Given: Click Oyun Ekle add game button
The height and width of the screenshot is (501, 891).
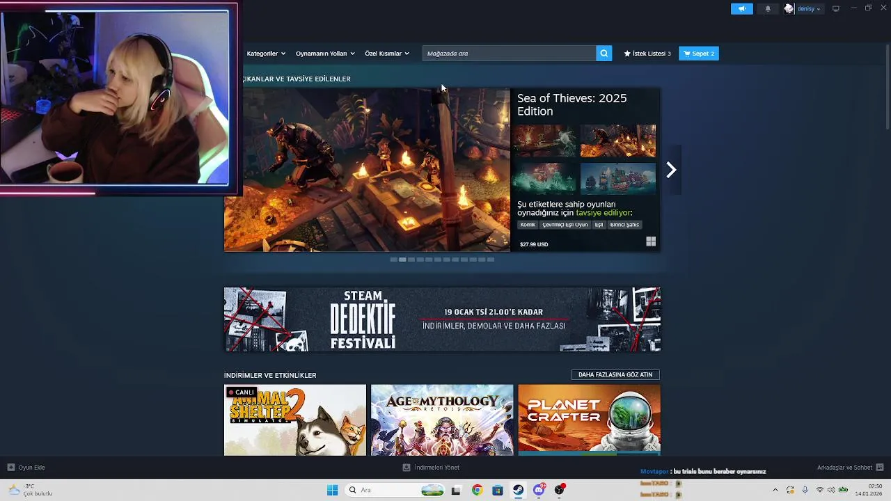Looking at the screenshot, I should 26,468.
